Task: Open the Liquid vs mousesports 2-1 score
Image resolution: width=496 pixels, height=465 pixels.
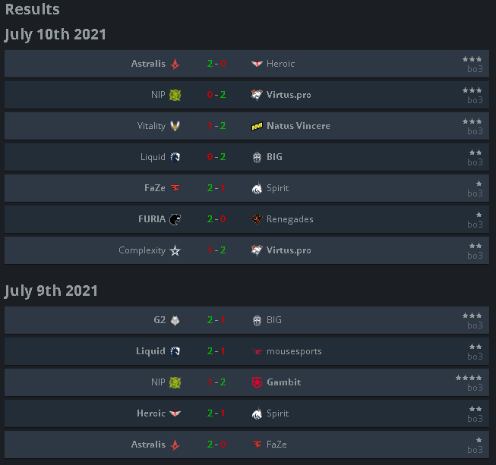Action: coord(216,351)
